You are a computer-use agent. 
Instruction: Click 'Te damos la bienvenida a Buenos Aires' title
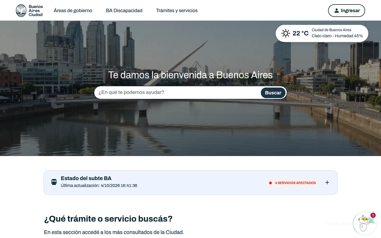(x=190, y=75)
